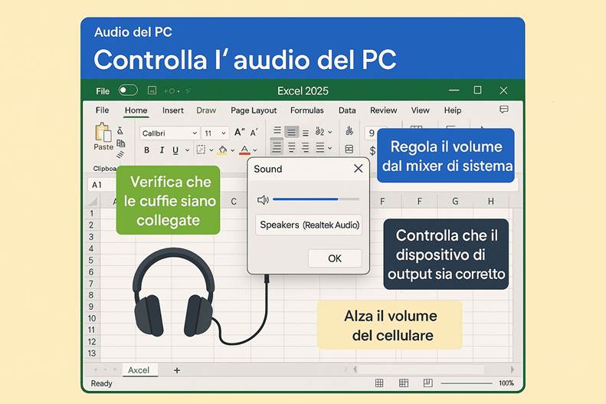
Task: Add a new sheet with the plus icon
Action: coord(177,370)
